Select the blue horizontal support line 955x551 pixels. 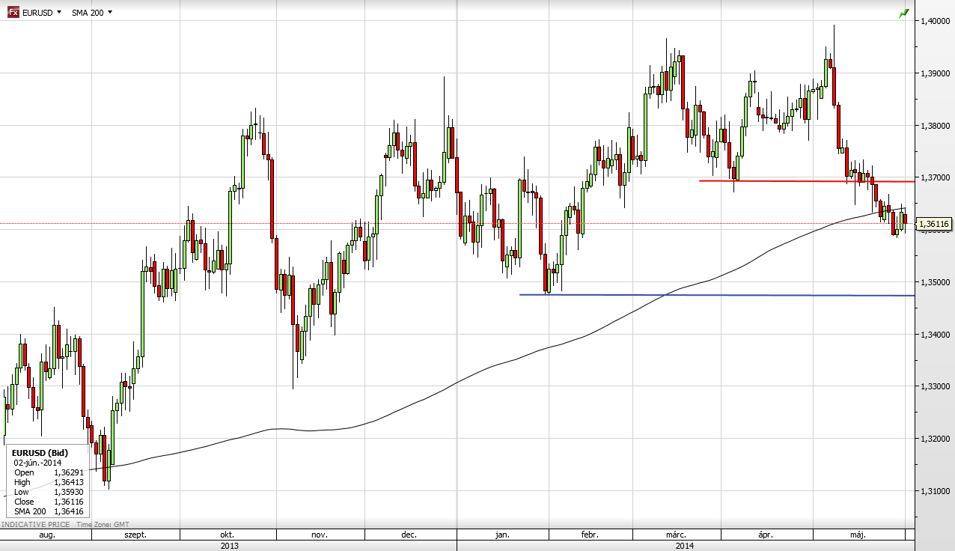click(x=717, y=295)
